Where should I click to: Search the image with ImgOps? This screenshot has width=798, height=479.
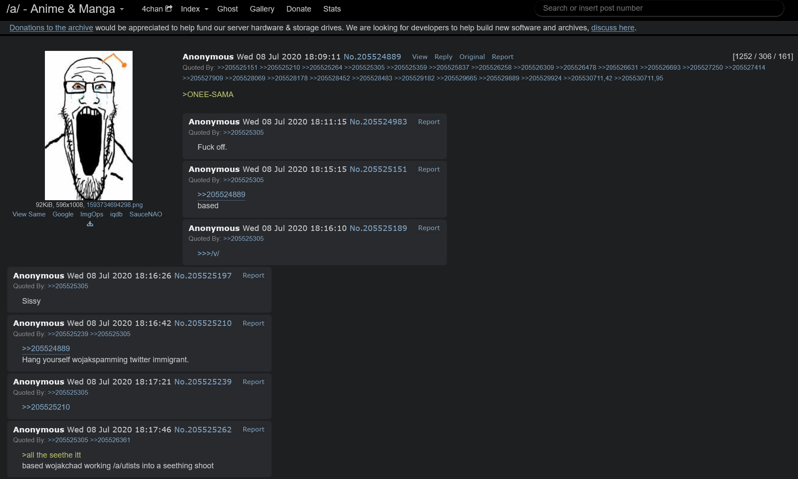point(92,214)
